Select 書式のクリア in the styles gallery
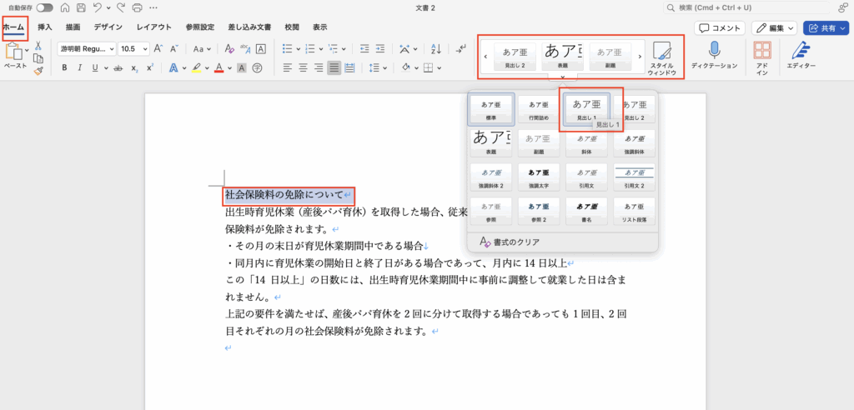 point(510,242)
